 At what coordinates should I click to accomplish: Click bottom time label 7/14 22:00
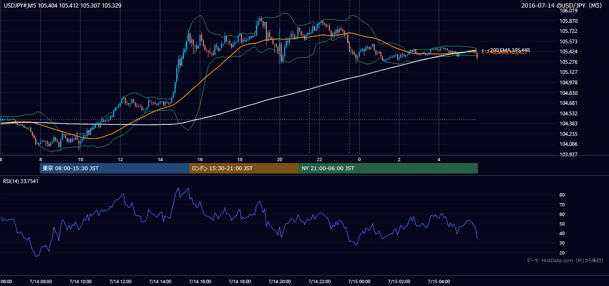(x=319, y=281)
